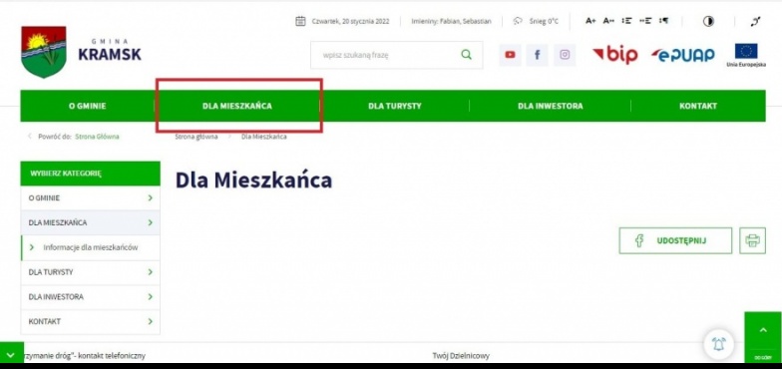Open the DLA MIESZKAŃCA main menu item

click(237, 106)
